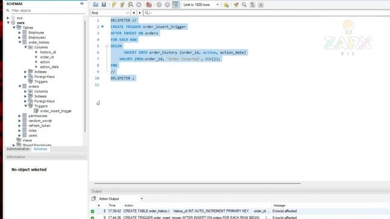Collapse the Tables node
390x219 pixels.
click(14, 27)
